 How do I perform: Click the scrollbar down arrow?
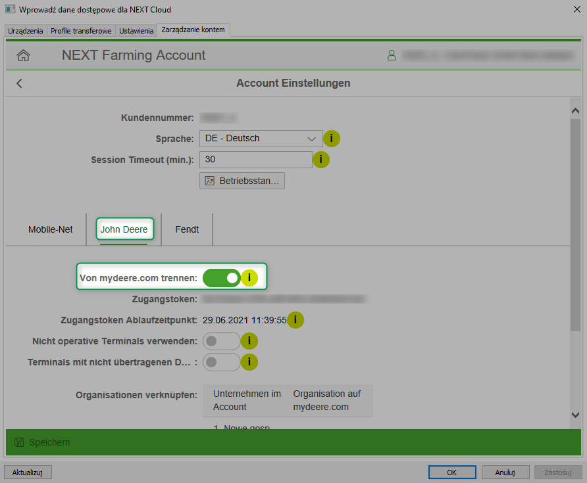[575, 415]
